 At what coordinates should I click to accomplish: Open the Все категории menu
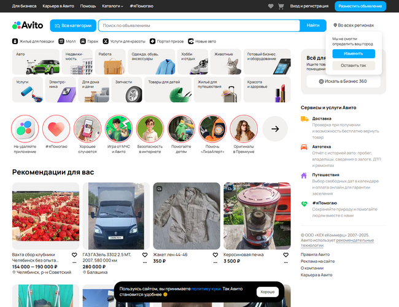(72, 26)
